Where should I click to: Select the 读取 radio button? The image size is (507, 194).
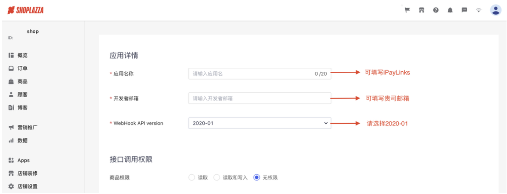(191, 178)
